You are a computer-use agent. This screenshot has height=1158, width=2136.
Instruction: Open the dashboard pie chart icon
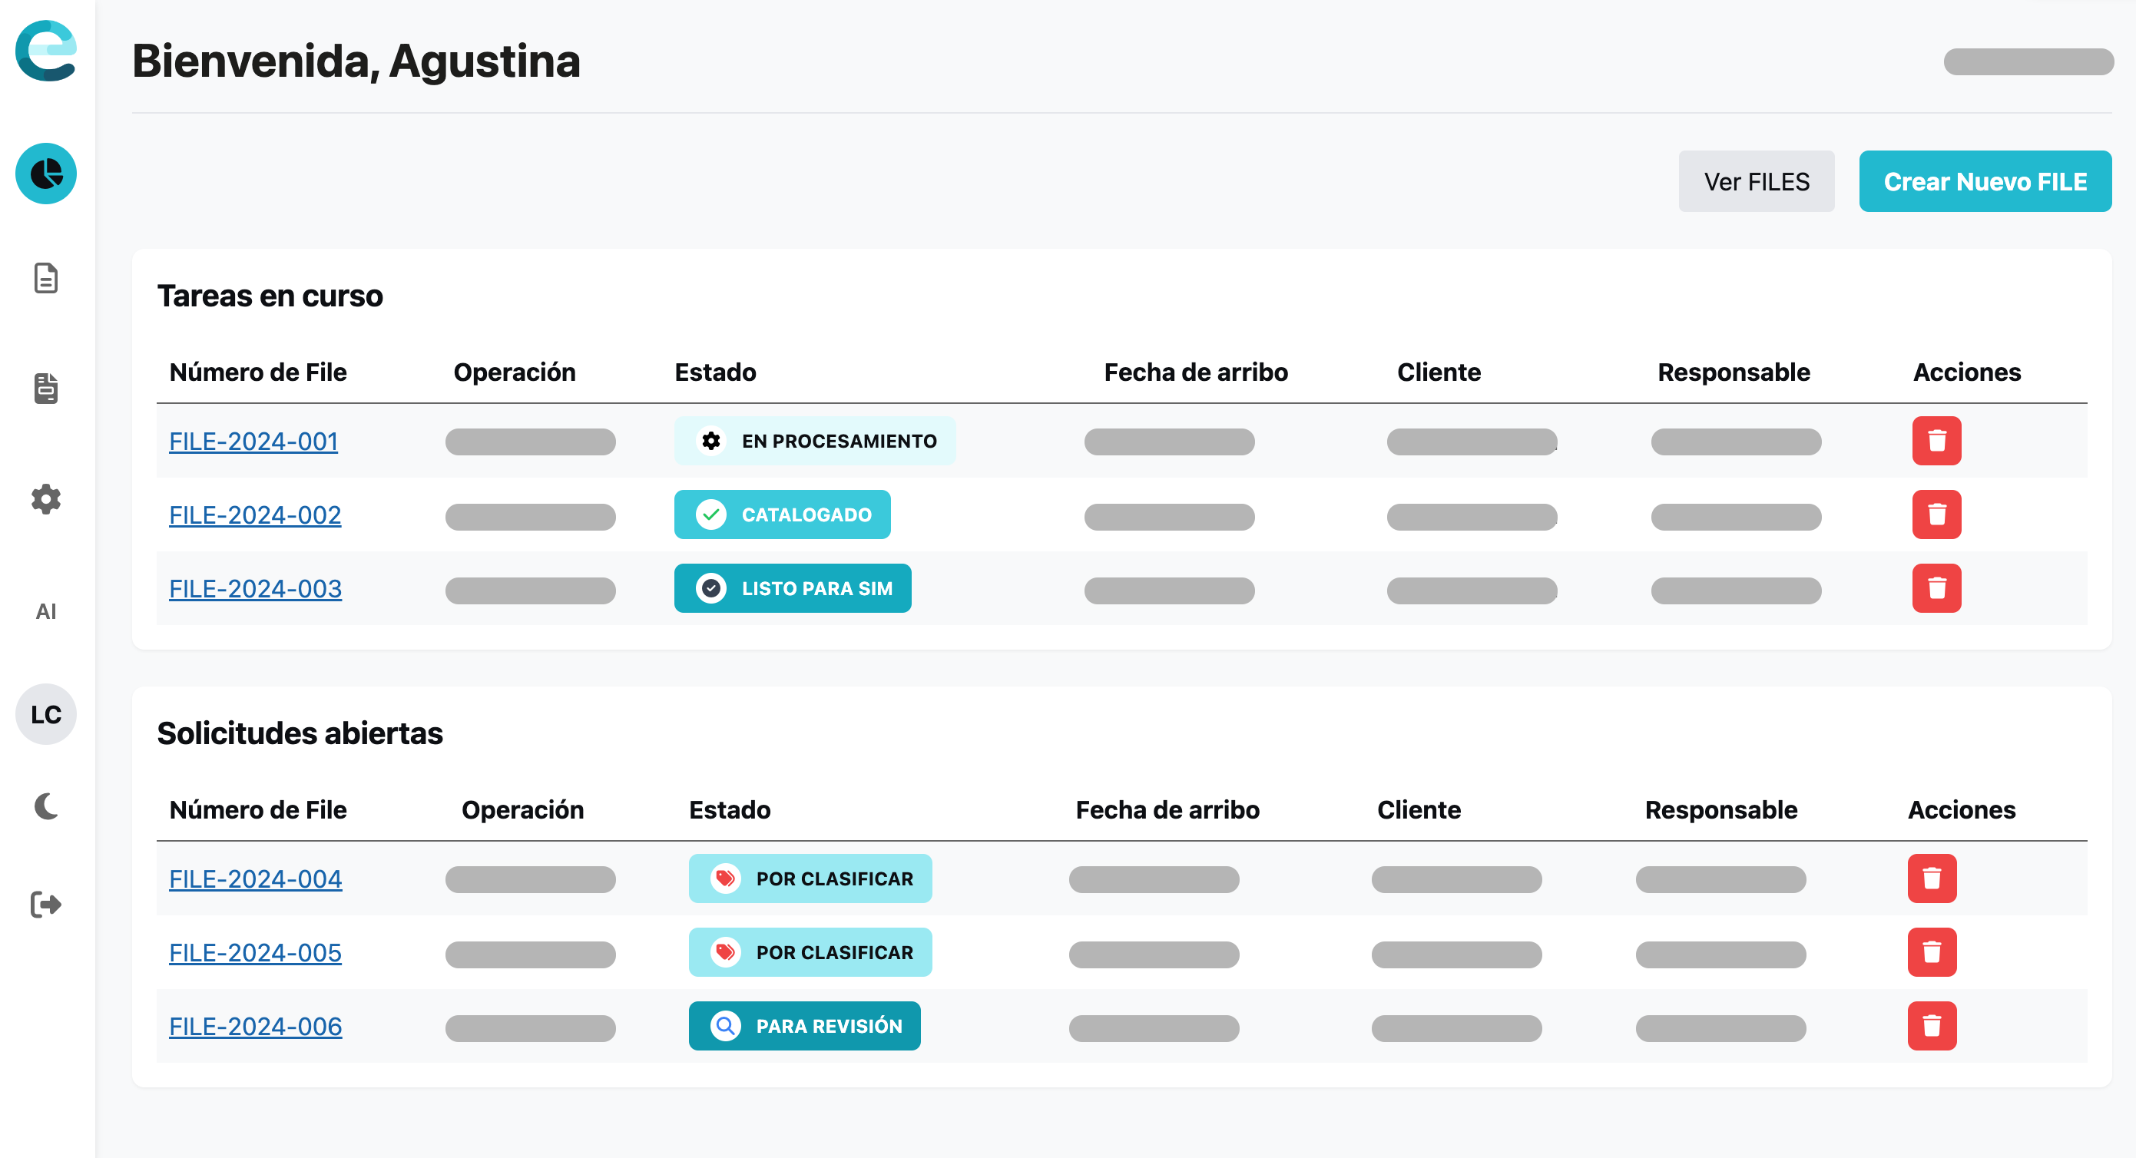(x=46, y=174)
